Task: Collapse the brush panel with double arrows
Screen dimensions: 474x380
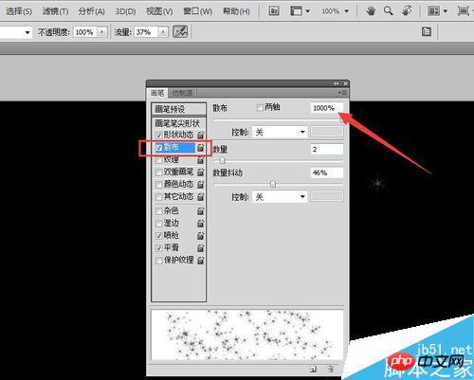Action: [x=337, y=83]
